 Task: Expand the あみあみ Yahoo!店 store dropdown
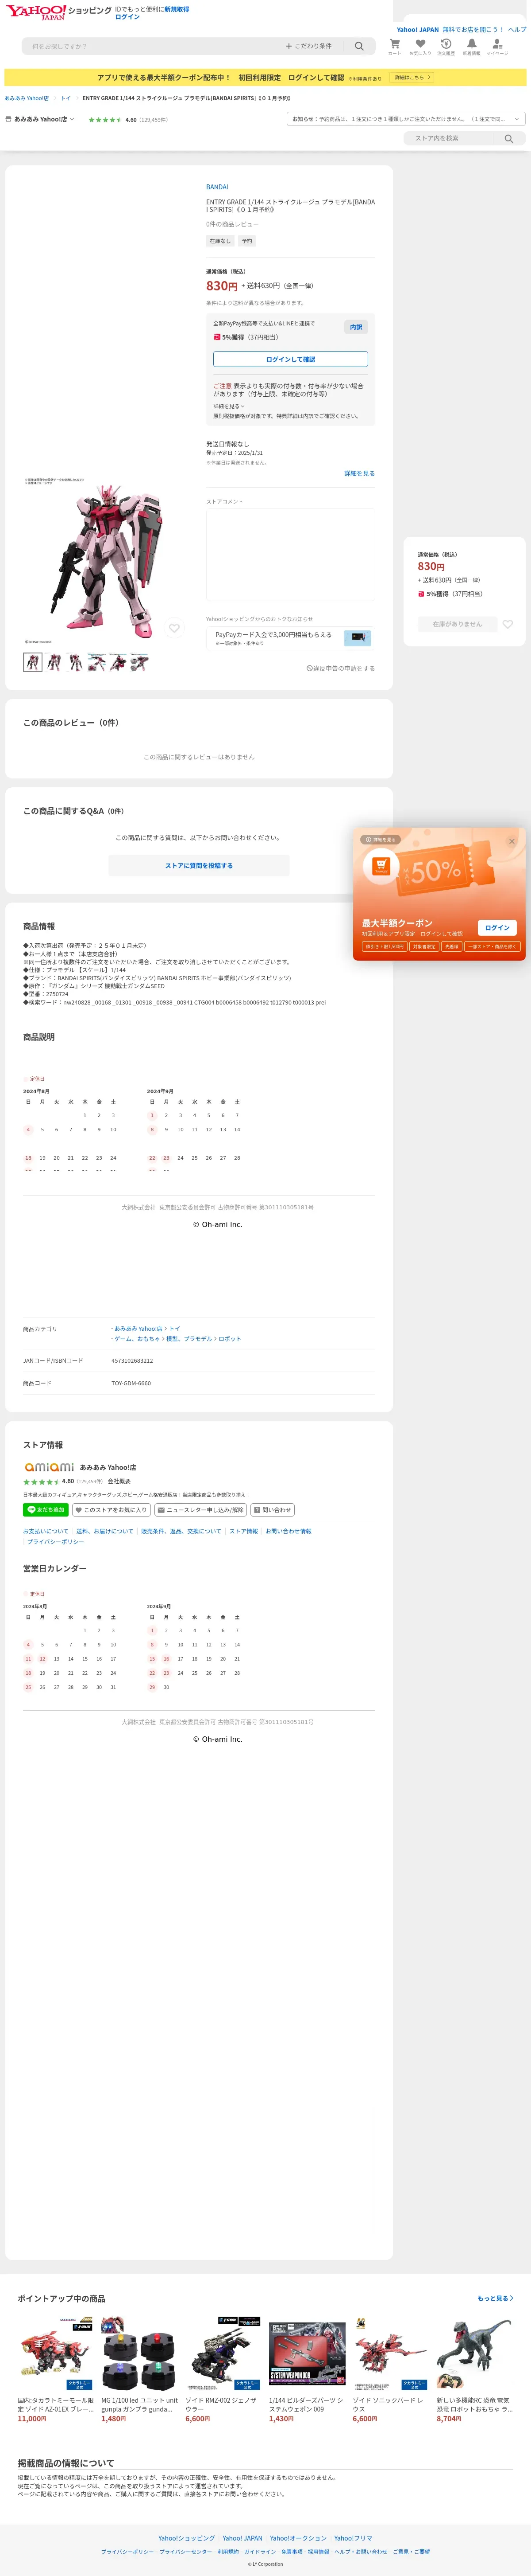tap(41, 119)
